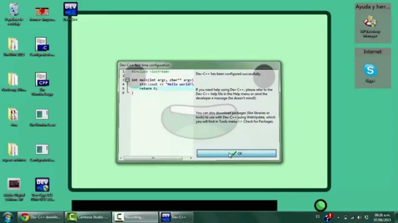
Task: Switch to the Dev-C++ taskbar button
Action: click(x=176, y=217)
